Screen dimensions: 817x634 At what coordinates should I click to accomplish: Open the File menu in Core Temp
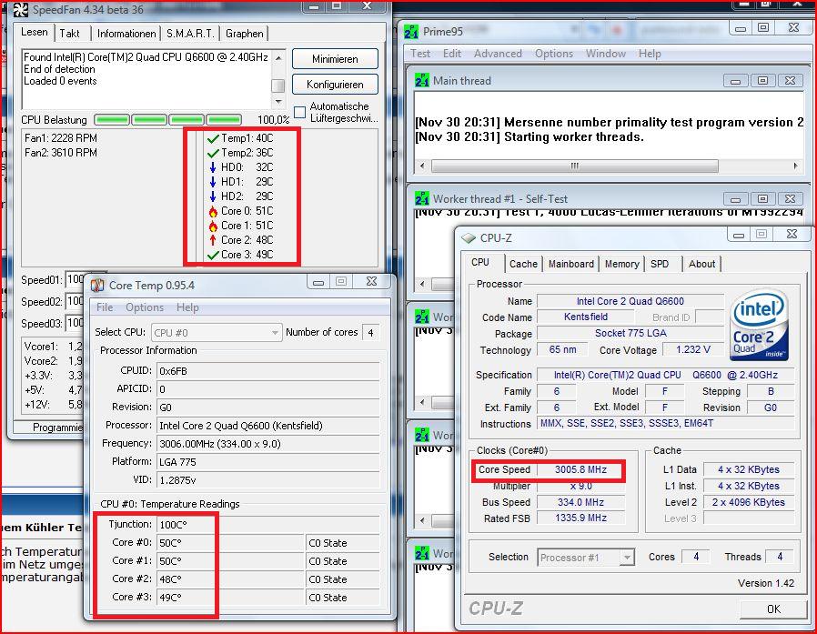[x=105, y=307]
